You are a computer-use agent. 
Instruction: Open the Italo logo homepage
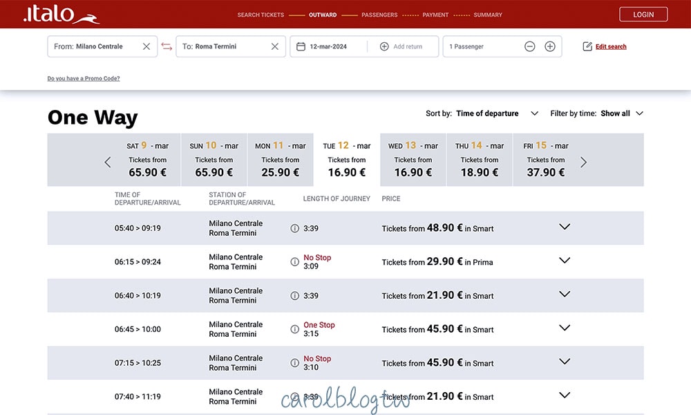61,14
